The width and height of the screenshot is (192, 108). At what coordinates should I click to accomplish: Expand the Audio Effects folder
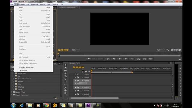(12, 92)
